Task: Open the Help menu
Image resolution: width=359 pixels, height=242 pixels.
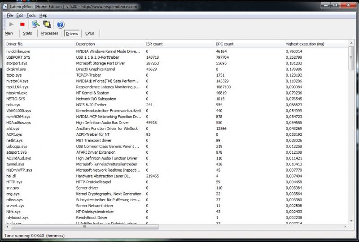Action: tap(43, 15)
